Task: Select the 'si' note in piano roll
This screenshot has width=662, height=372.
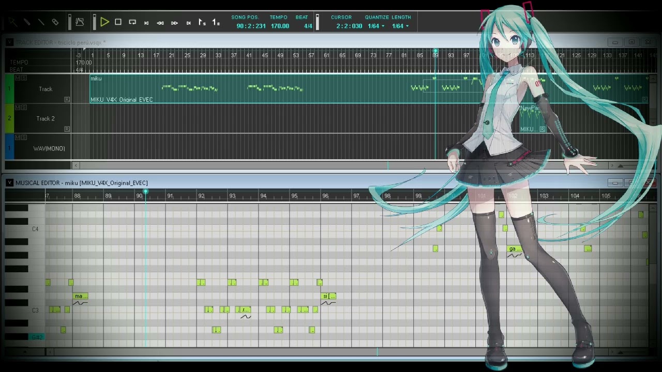Action: 329,296
